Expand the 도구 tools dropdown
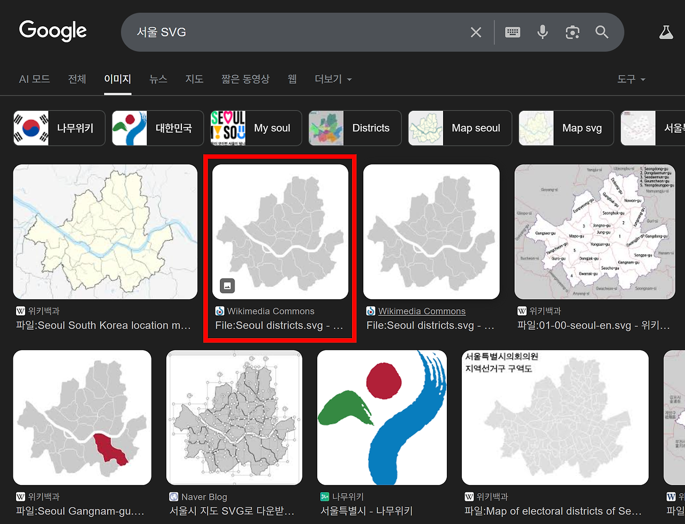Image resolution: width=685 pixels, height=524 pixels. coord(631,79)
